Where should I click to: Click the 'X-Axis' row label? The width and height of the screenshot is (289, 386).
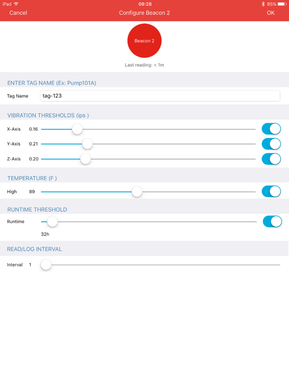[14, 129]
